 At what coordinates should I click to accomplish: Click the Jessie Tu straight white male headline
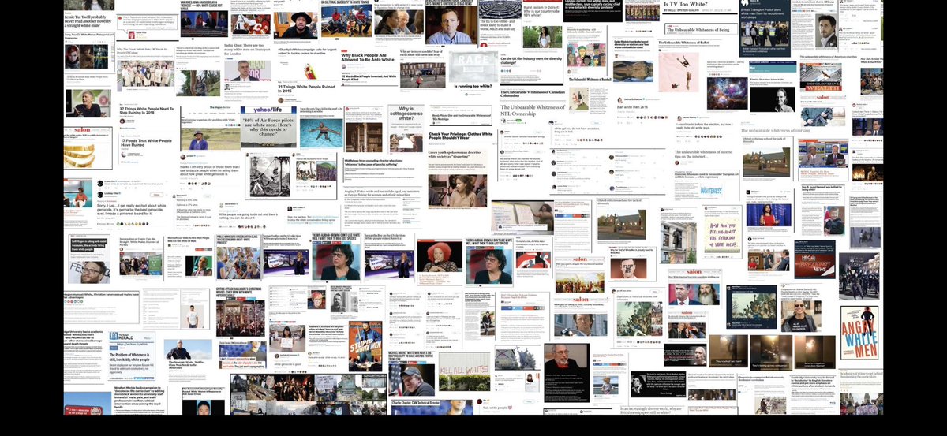coord(88,20)
